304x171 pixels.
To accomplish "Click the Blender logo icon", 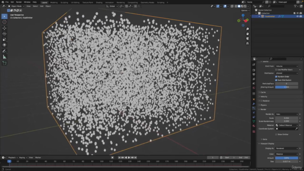I will pyautogui.click(x=3, y=2).
